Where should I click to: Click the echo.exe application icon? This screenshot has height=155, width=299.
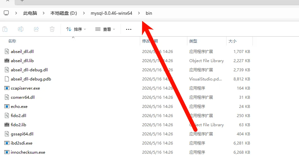click(7, 106)
